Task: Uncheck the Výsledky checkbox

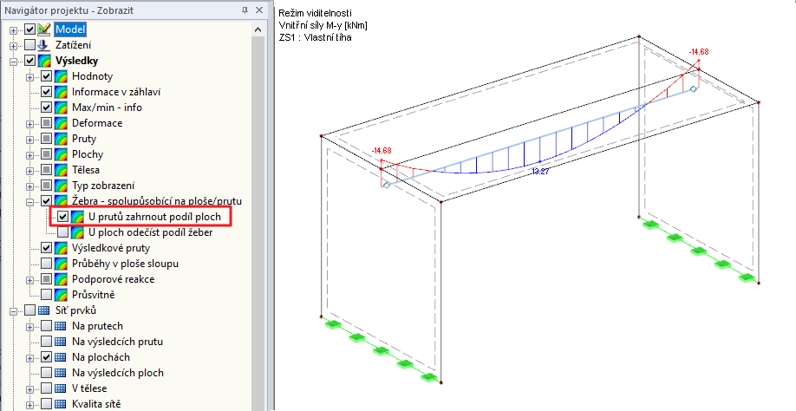Action: 30,61
